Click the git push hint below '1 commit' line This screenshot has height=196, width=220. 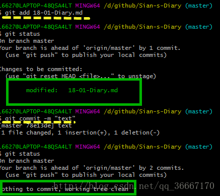click(x=86, y=55)
